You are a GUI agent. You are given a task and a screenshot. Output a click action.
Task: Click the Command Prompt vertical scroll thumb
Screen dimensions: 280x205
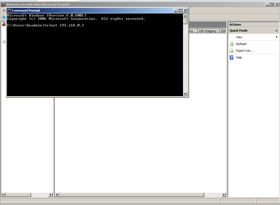point(185,21)
